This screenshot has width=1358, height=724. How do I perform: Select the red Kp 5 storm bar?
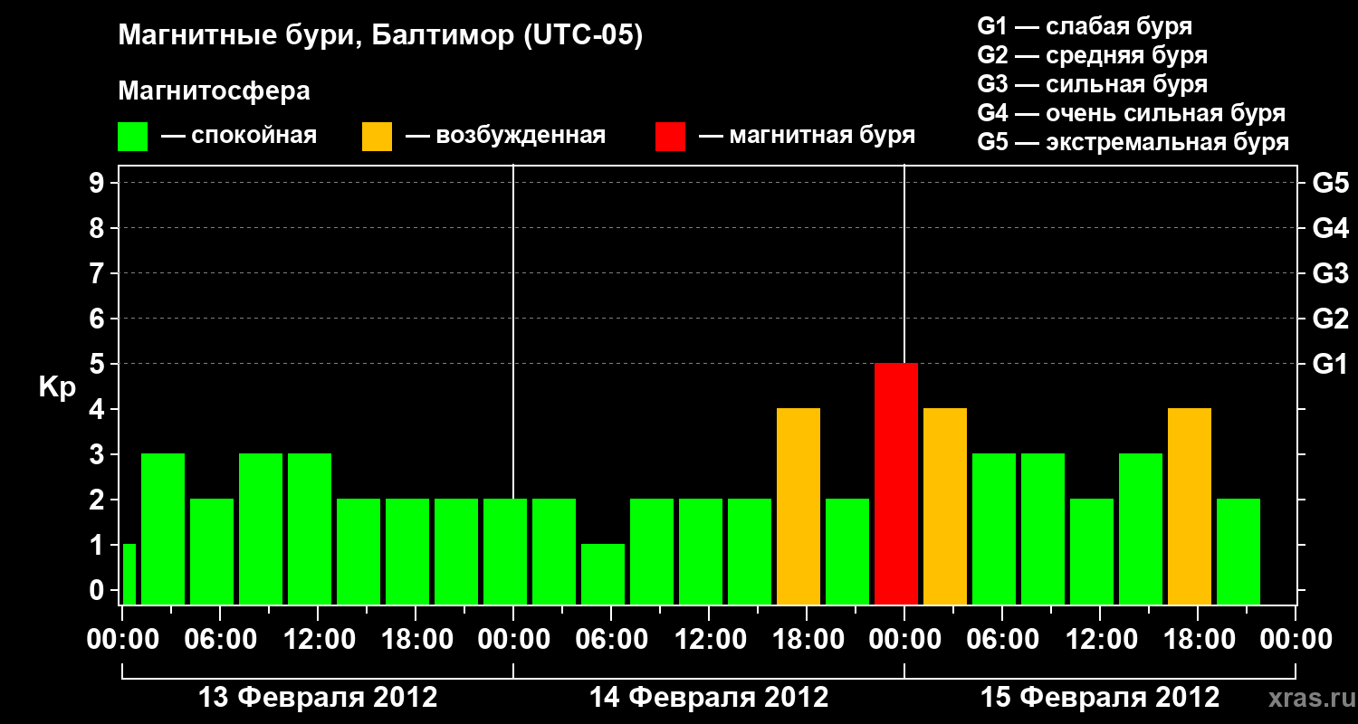(x=896, y=483)
